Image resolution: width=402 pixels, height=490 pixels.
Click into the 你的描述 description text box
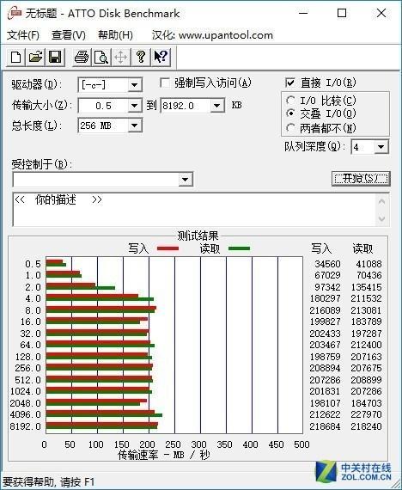click(193, 210)
